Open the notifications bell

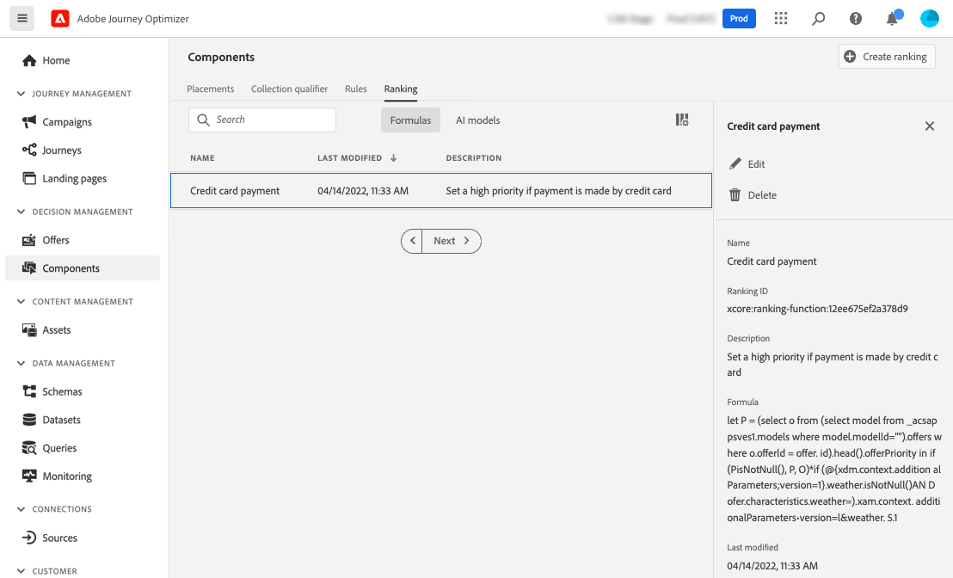click(x=892, y=18)
